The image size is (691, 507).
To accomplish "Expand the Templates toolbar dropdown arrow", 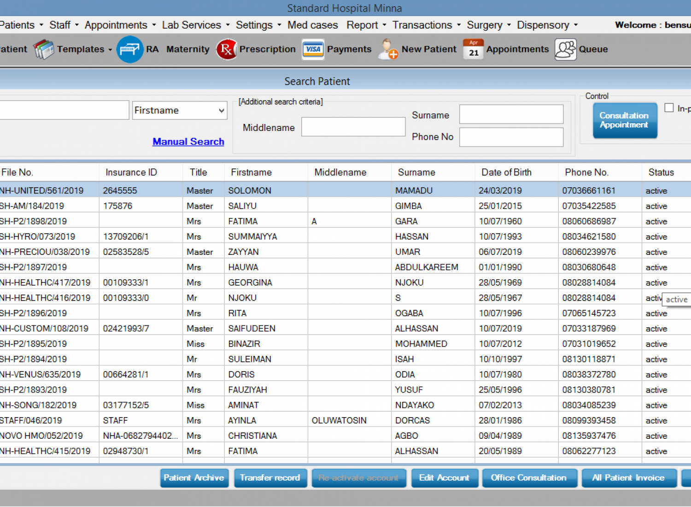I will (110, 50).
